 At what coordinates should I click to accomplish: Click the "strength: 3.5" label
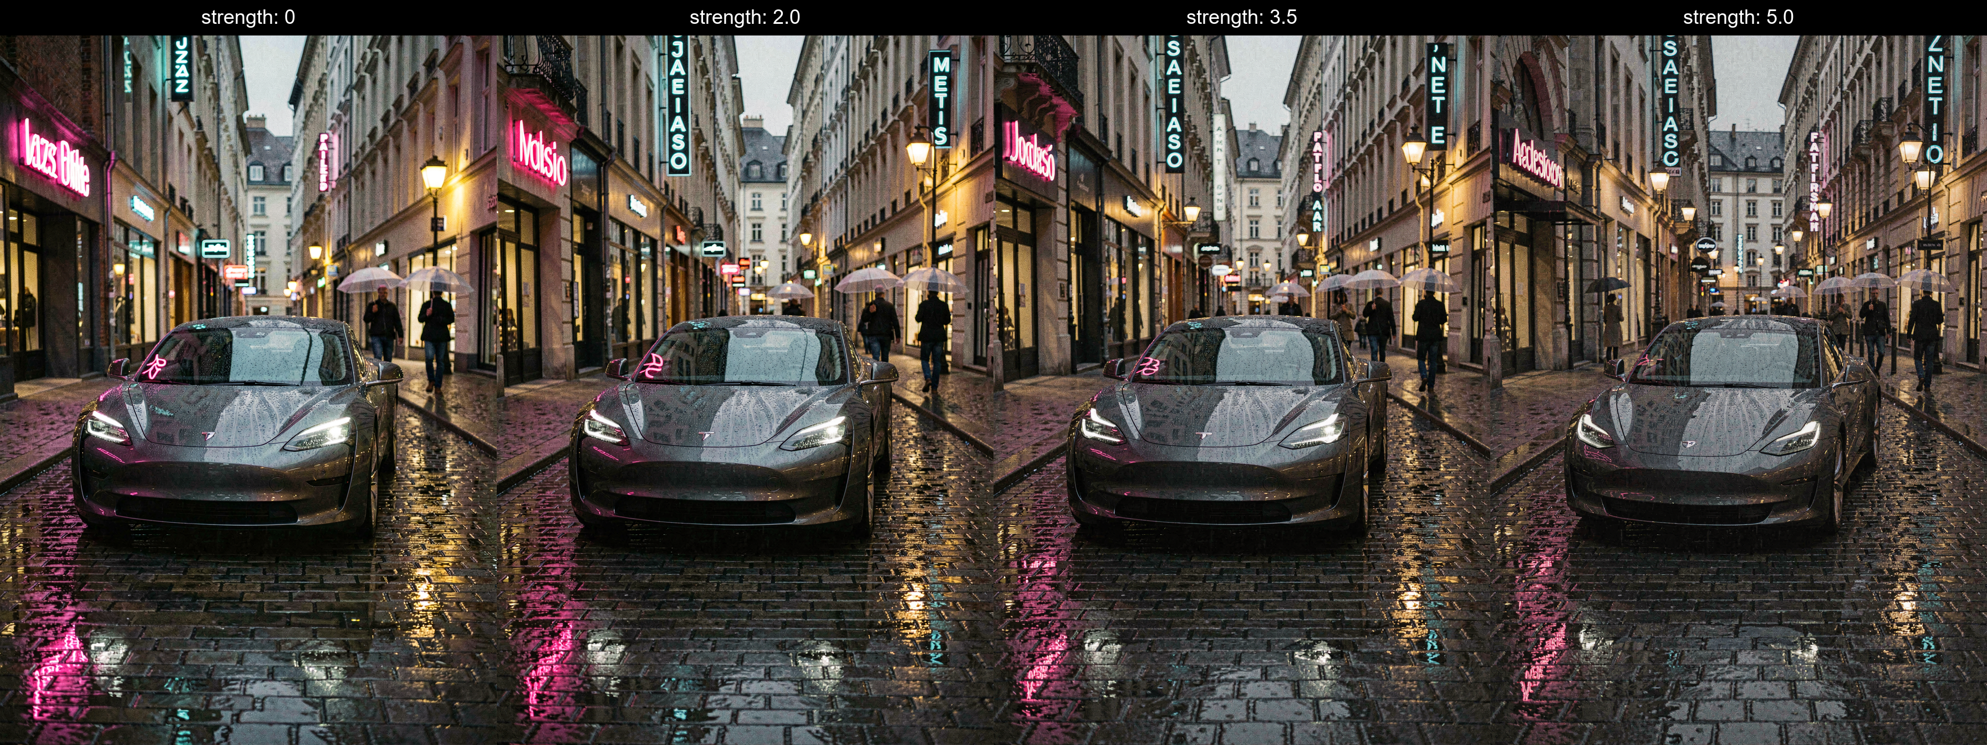(1241, 17)
